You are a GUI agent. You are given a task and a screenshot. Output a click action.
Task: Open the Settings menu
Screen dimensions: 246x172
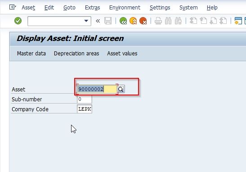pyautogui.click(x=160, y=8)
